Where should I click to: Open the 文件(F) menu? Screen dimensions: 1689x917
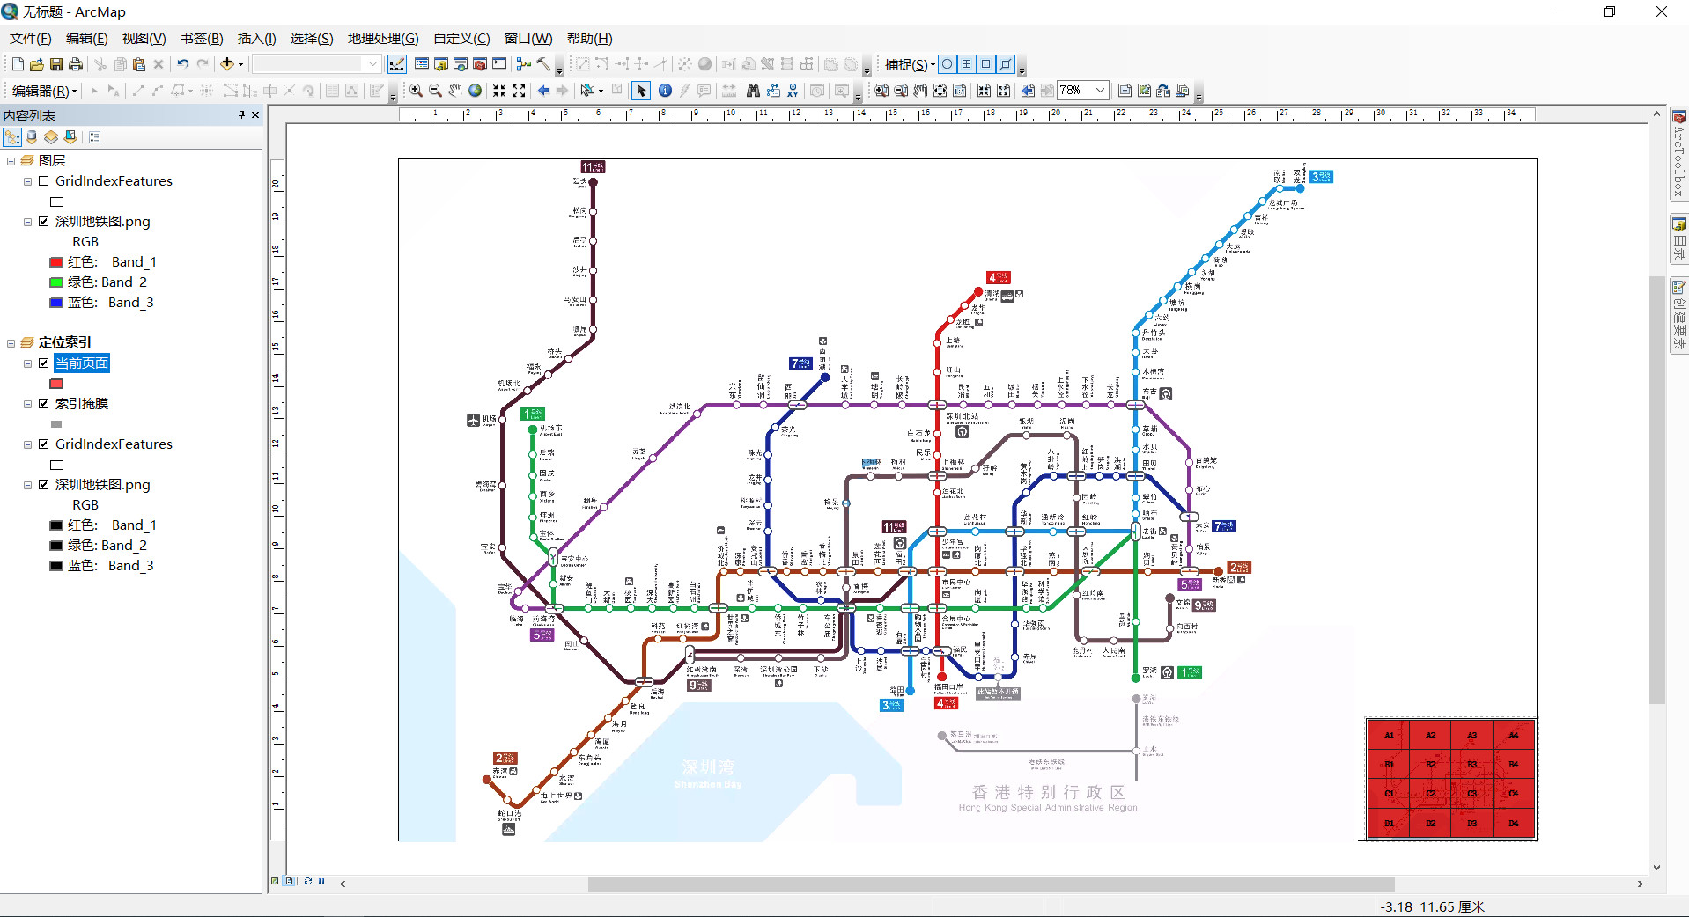[30, 39]
